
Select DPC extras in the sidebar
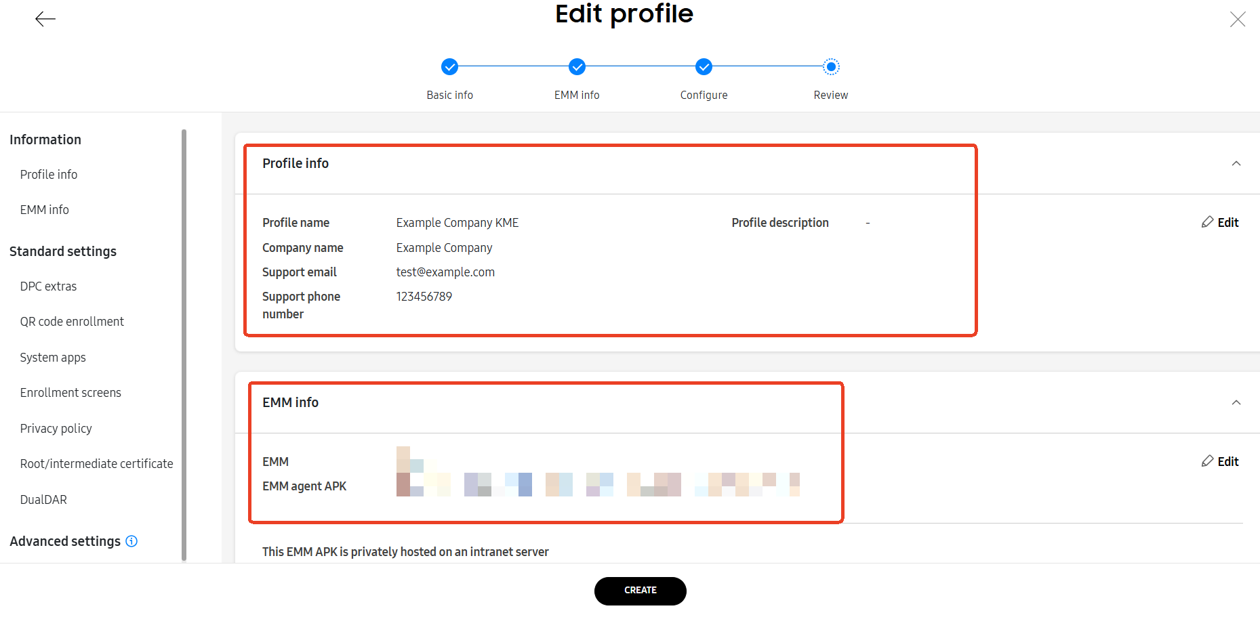tap(48, 286)
